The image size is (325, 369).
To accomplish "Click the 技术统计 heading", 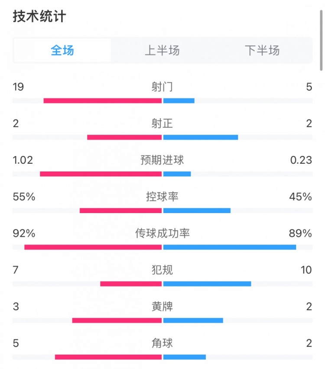I will coord(39,16).
